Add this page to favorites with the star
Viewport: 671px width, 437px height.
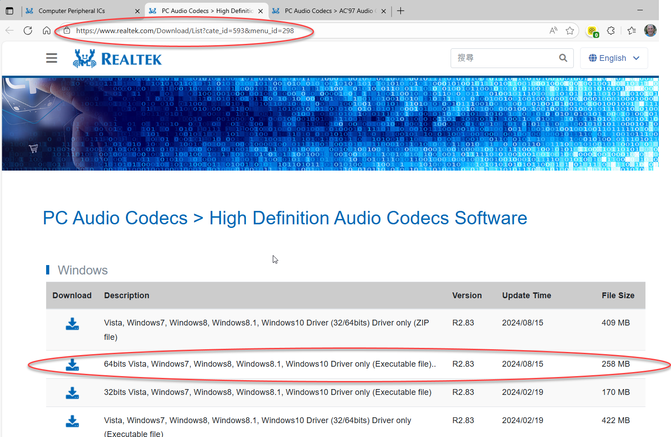570,30
